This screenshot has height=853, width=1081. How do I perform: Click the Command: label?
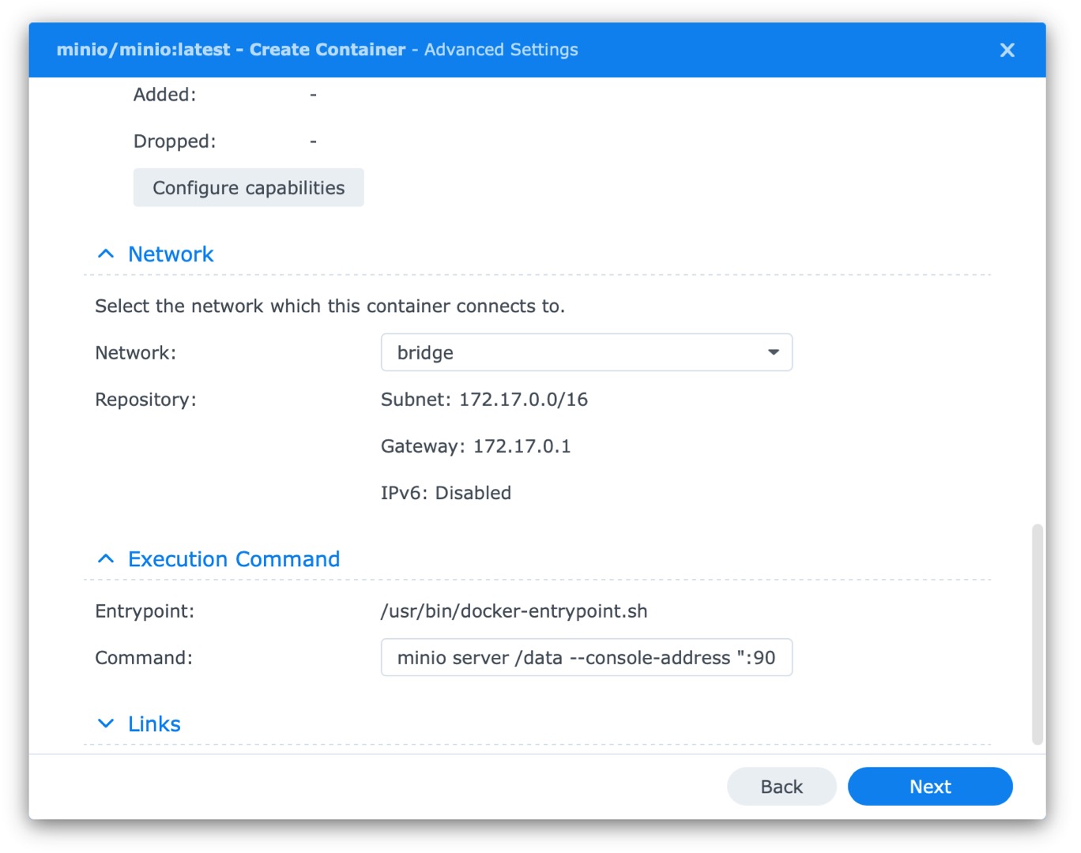coord(144,658)
